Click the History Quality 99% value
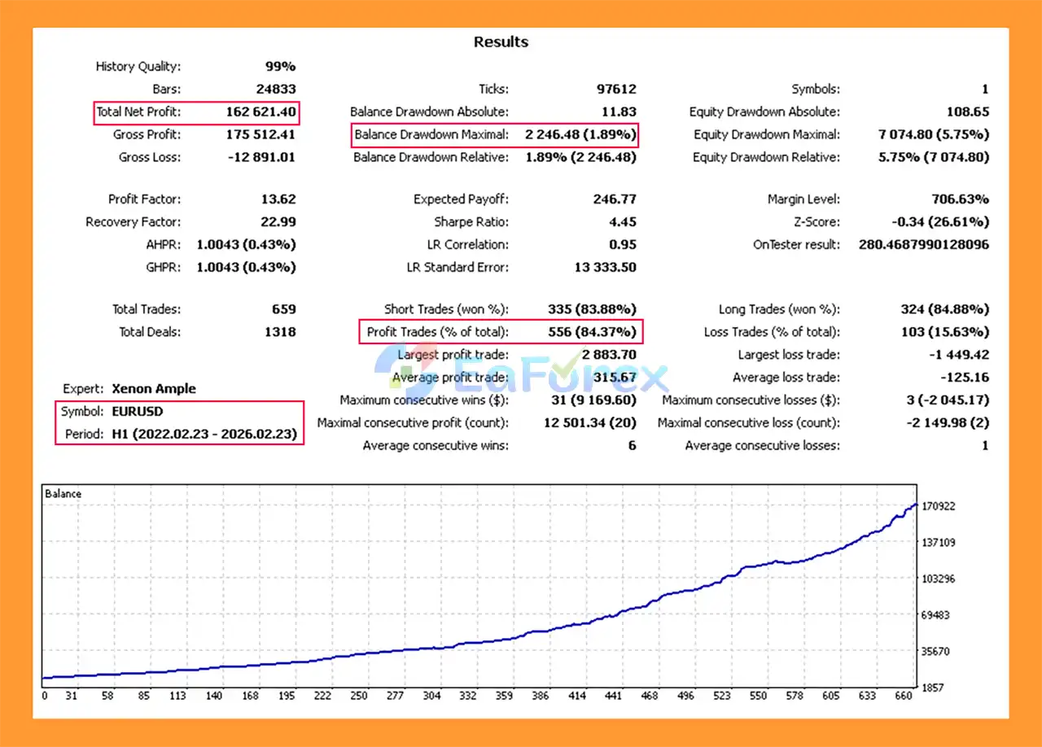The width and height of the screenshot is (1042, 747). (x=280, y=67)
